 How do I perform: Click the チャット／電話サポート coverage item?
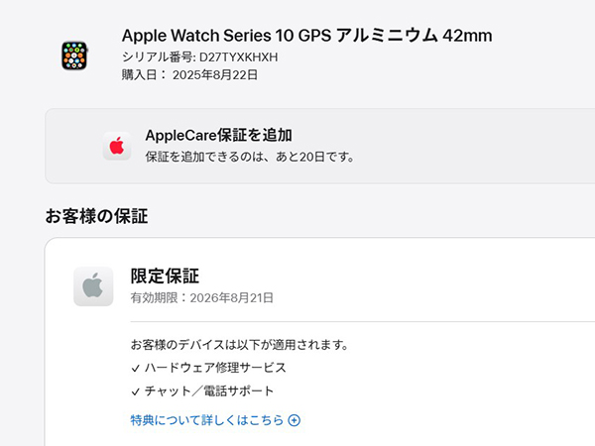(x=209, y=391)
